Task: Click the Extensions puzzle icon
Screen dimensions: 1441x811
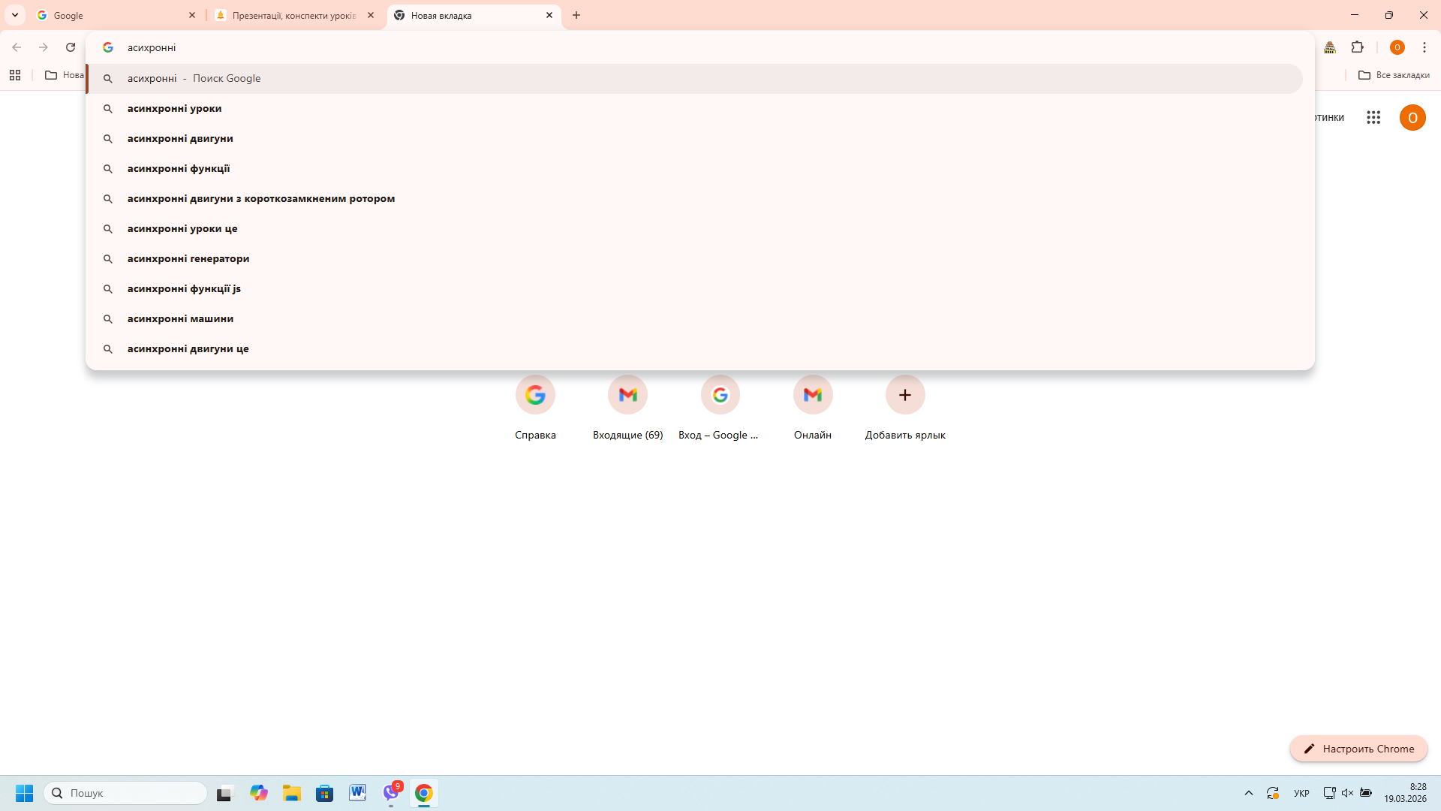Action: [1357, 47]
